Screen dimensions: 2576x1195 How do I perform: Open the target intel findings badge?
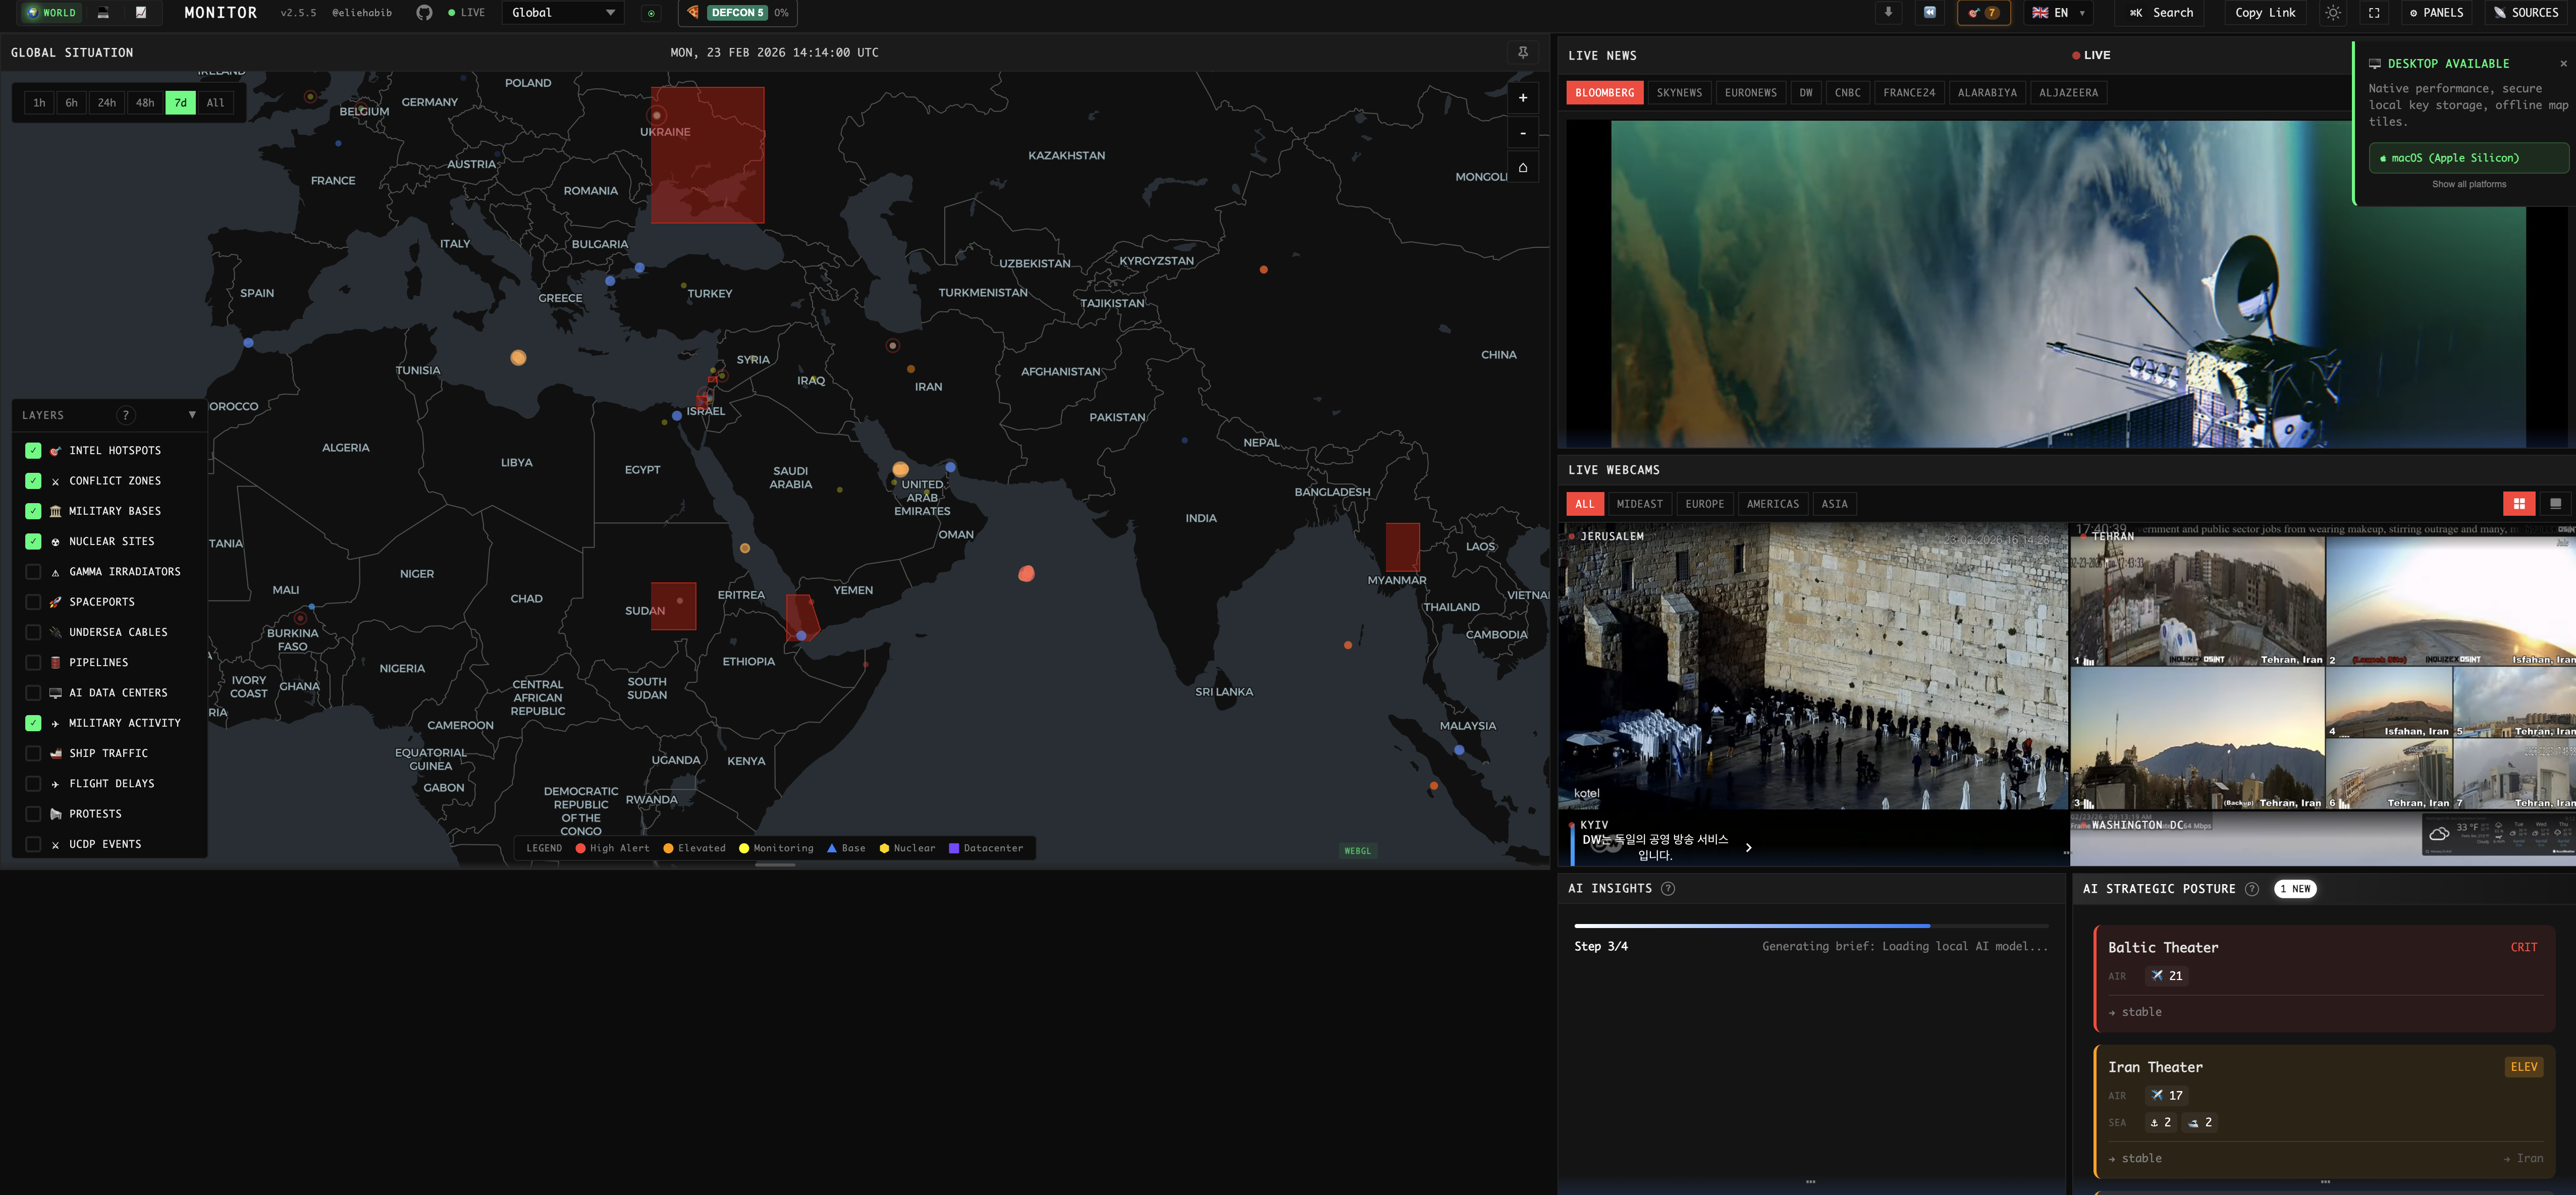(x=1983, y=13)
